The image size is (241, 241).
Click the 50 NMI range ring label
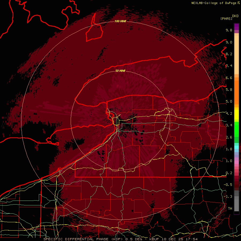120,71
